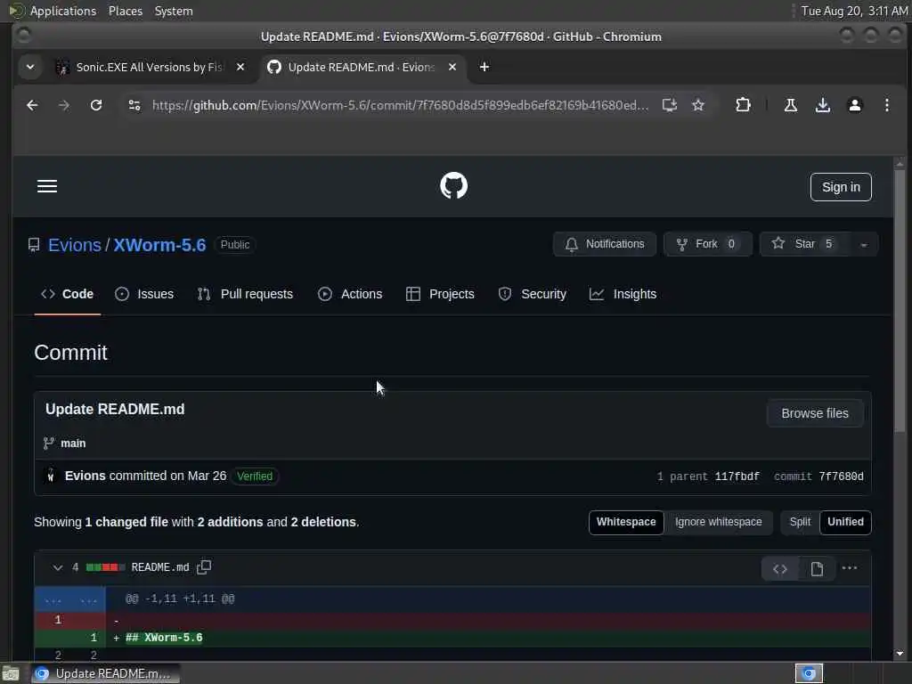Click the Sign in button

(841, 187)
